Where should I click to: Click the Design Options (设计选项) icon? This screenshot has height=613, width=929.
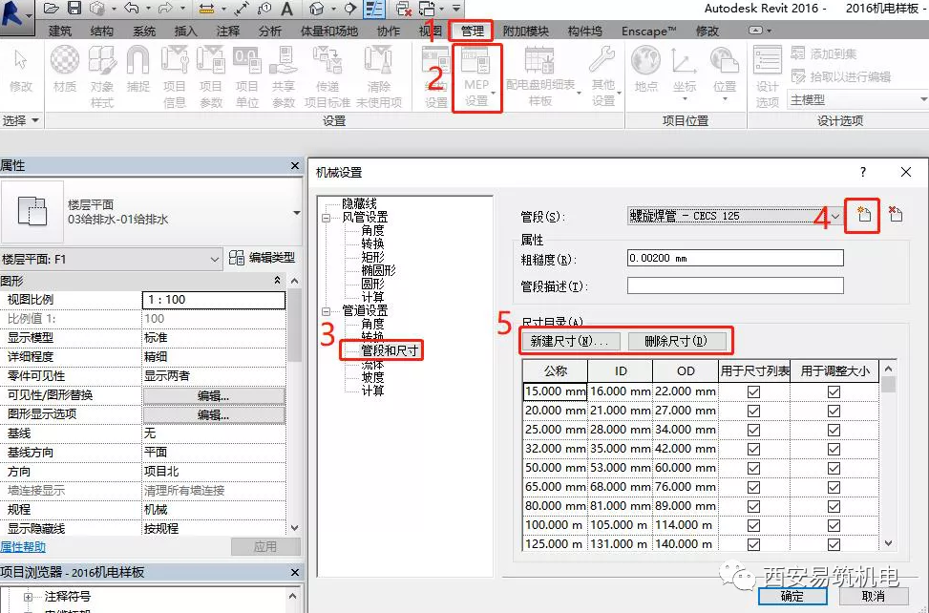click(768, 77)
